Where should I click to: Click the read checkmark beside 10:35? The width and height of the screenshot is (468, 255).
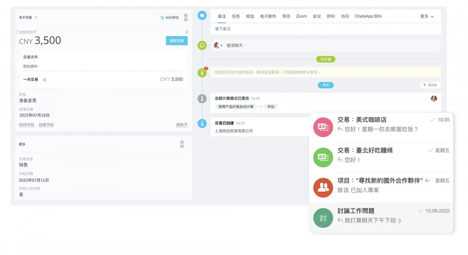[433, 120]
